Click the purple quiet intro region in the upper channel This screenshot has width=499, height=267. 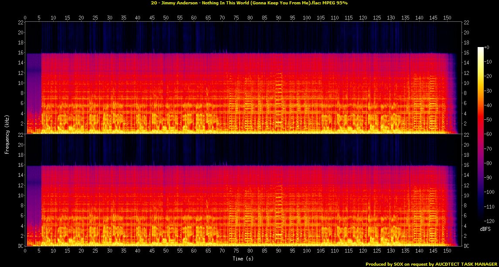coord(34,87)
